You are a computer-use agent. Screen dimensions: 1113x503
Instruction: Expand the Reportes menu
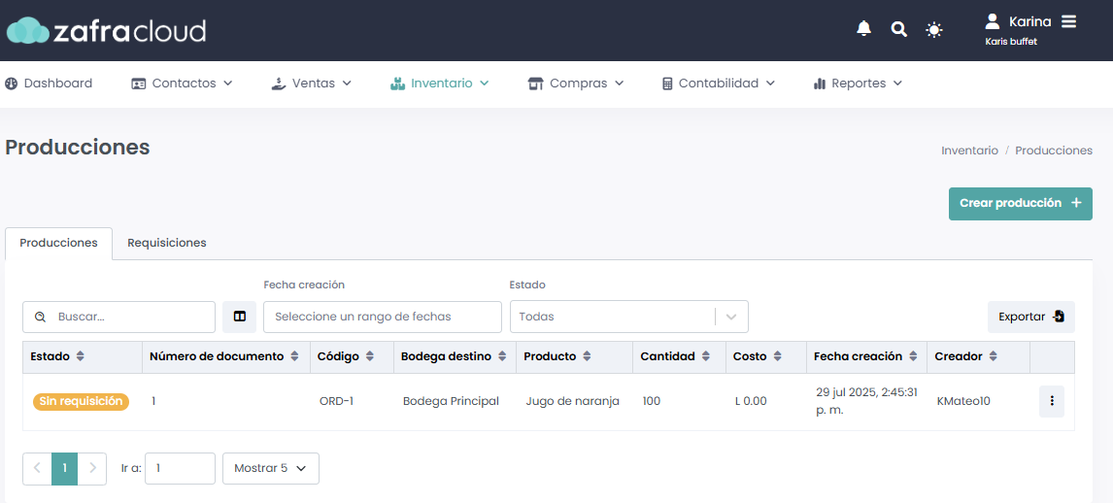858,83
